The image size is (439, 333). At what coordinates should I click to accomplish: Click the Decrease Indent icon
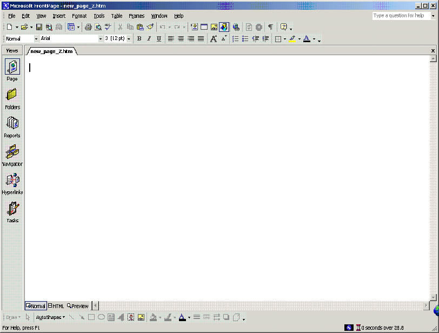[255, 38]
